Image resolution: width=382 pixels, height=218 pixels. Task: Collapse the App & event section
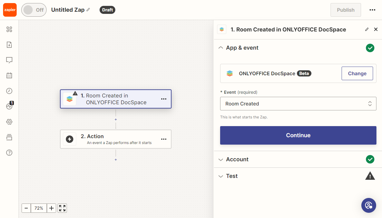(x=242, y=48)
